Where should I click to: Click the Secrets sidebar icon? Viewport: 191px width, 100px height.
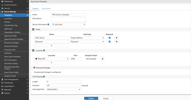pos(2,8)
